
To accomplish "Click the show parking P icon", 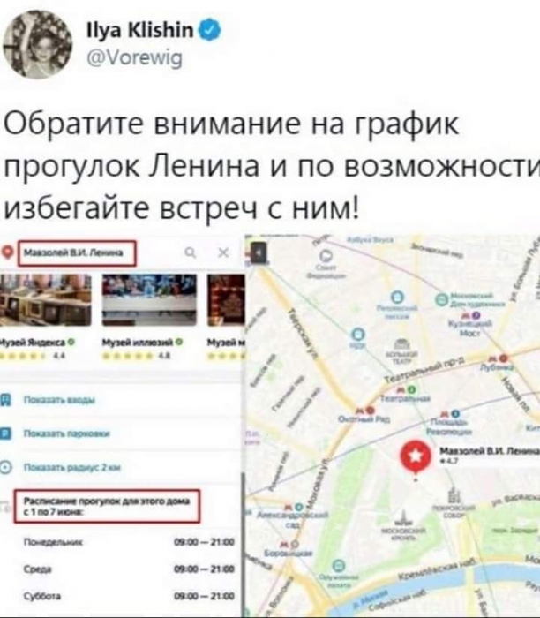I will point(5,433).
